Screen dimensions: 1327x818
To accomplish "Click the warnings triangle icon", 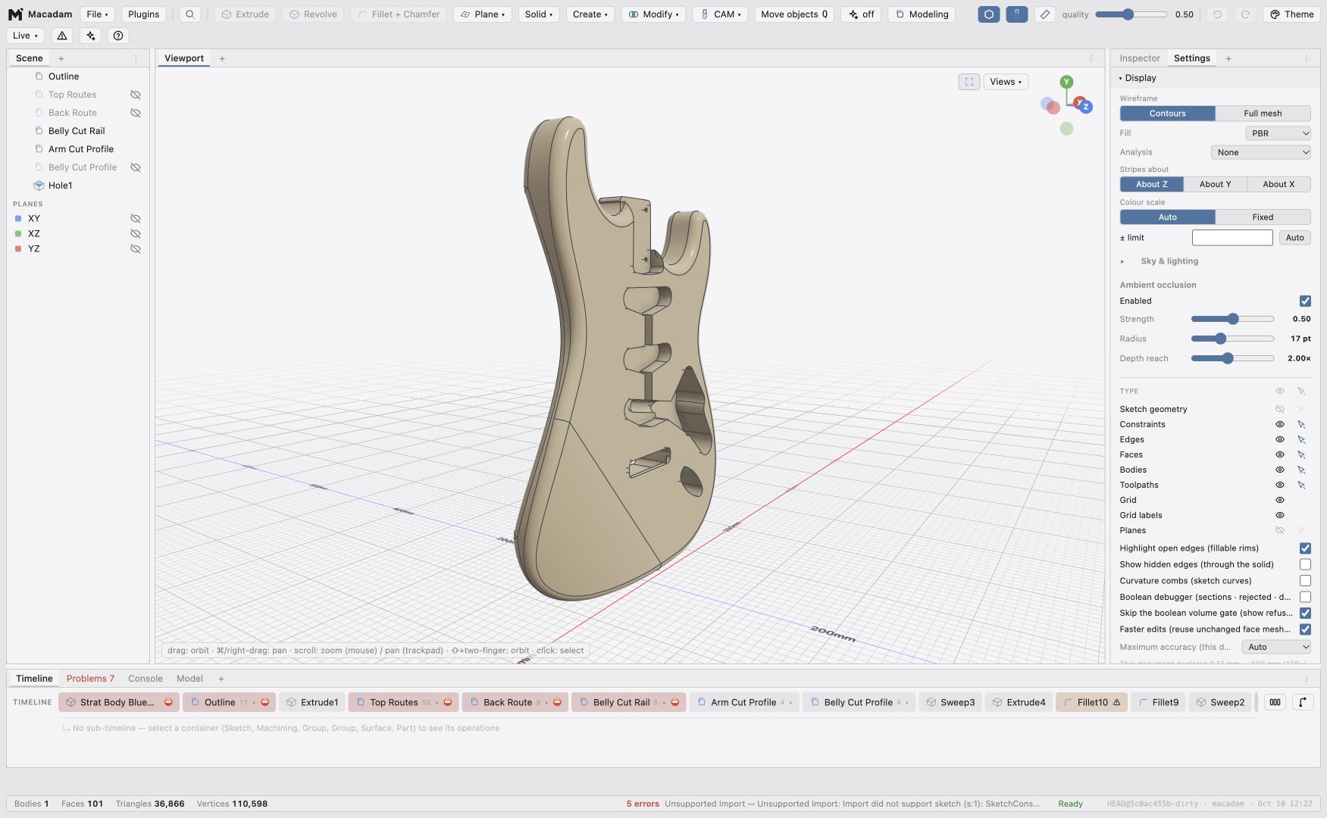I will (x=62, y=36).
